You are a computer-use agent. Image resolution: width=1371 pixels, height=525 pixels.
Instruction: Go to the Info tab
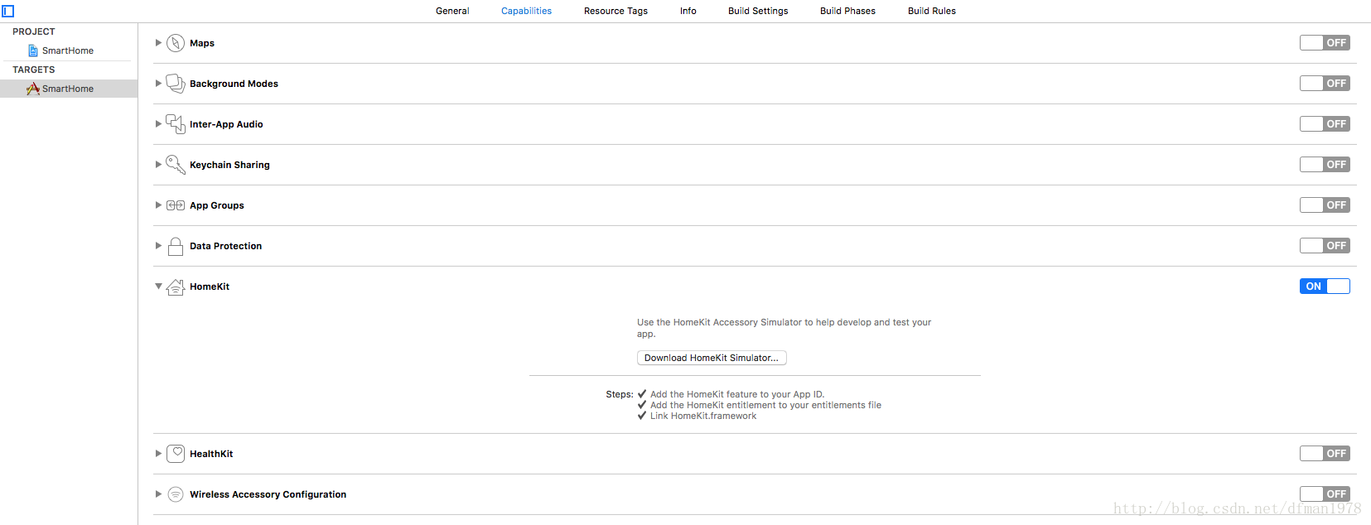pos(688,11)
